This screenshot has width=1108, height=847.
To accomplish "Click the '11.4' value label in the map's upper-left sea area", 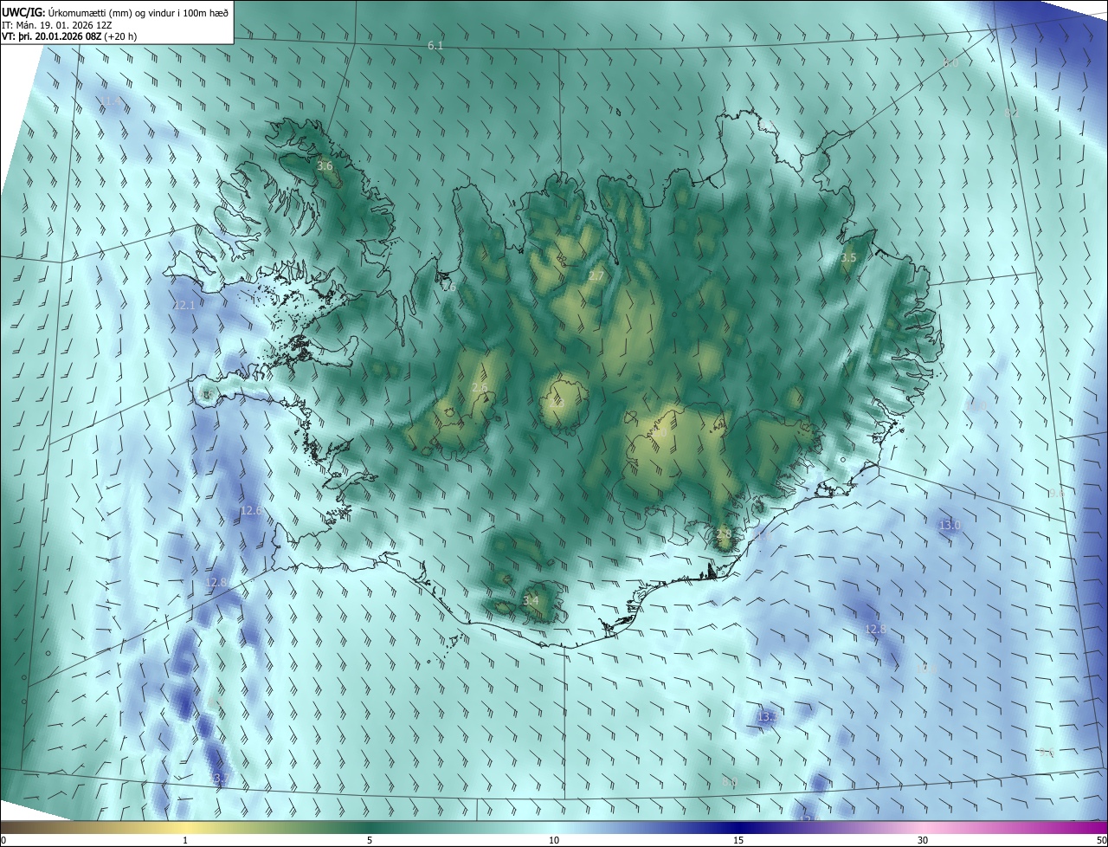I will 110,101.
